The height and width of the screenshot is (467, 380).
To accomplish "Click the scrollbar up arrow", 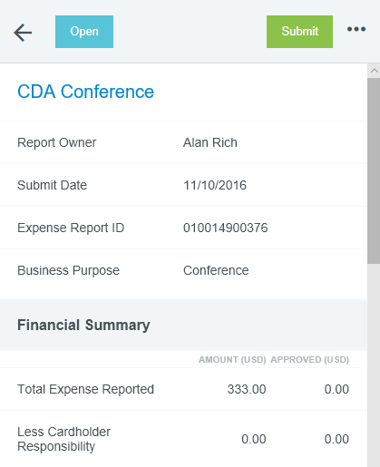I will tap(374, 71).
